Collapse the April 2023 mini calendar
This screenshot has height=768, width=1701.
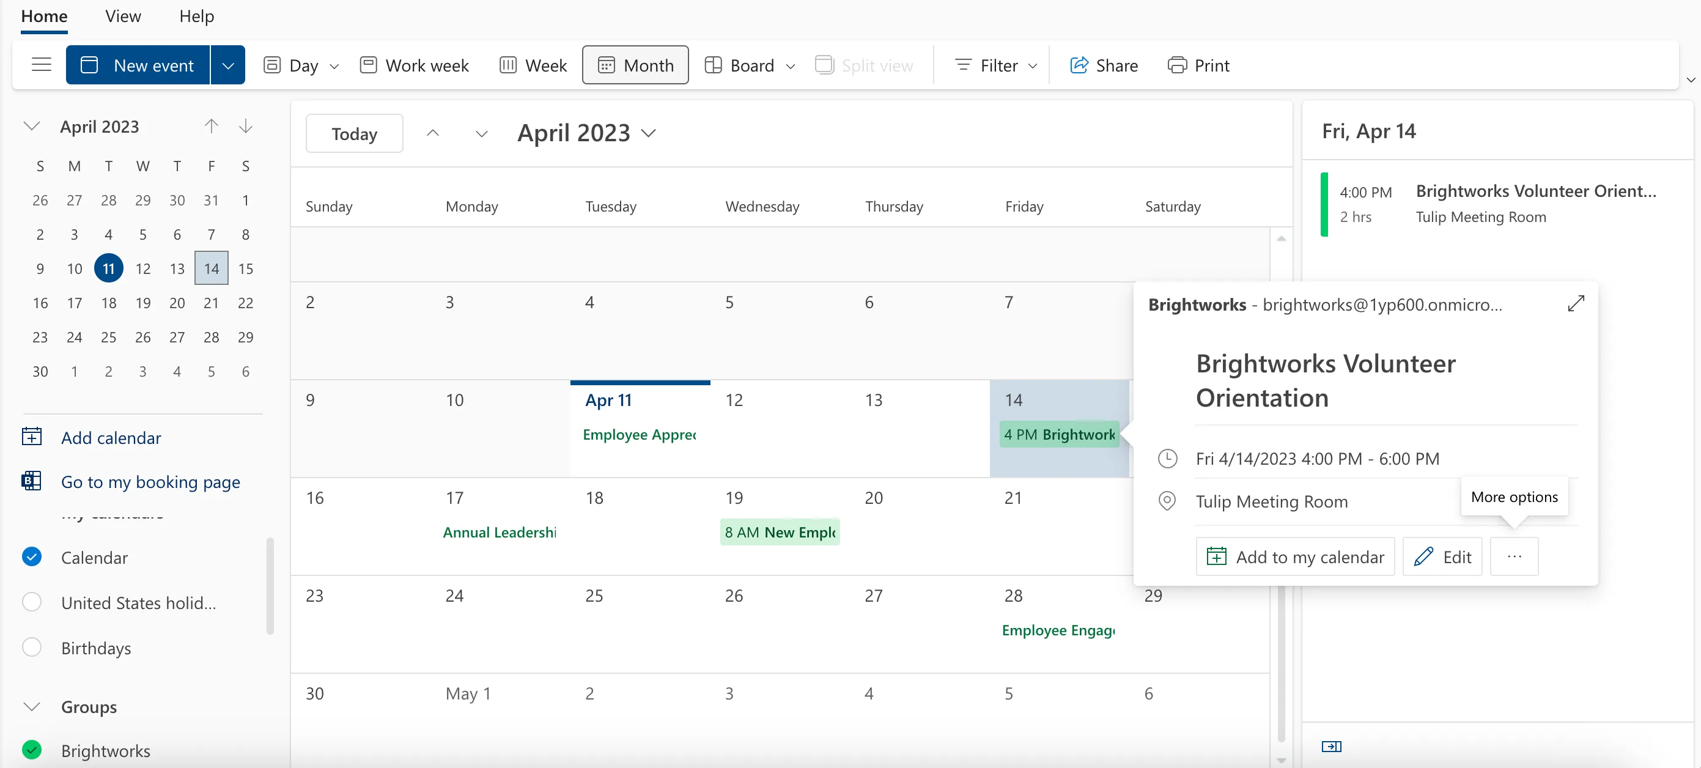pyautogui.click(x=32, y=126)
